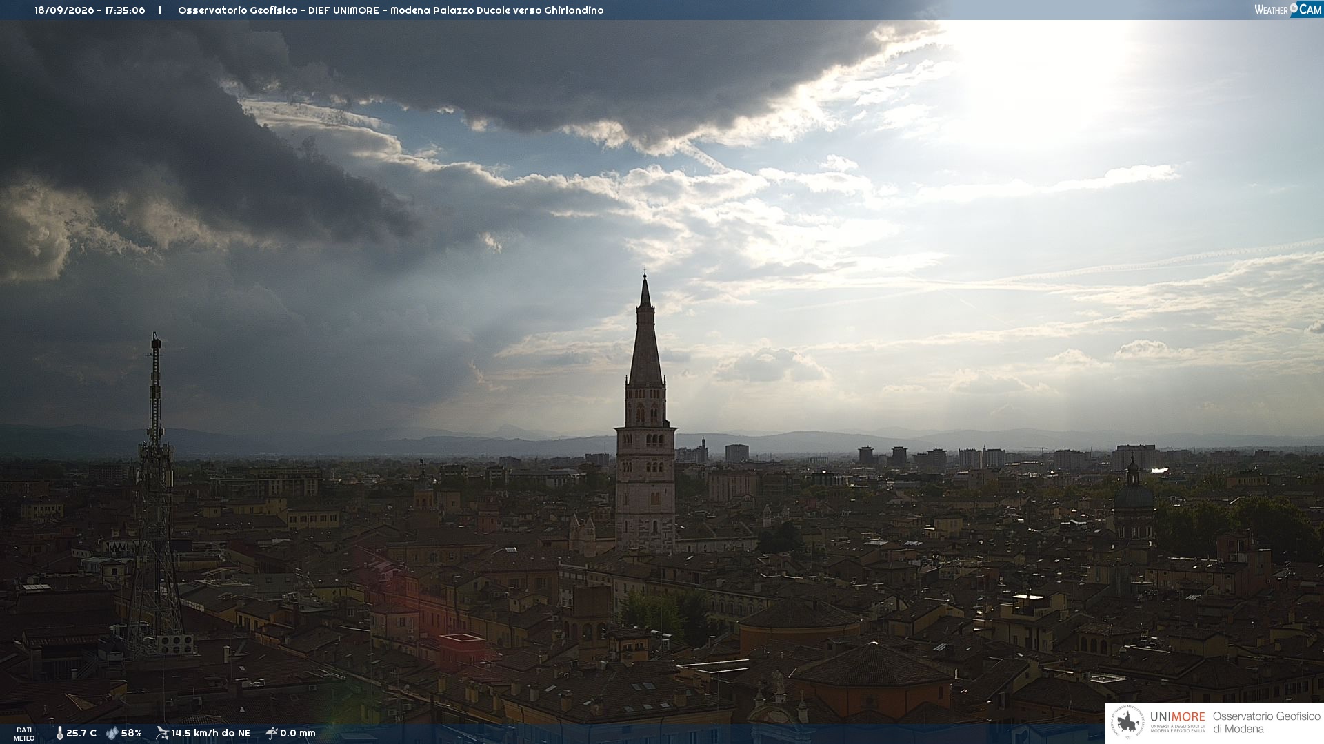
Task: Click the 0.0 mm rainfall reading
Action: pos(298,733)
